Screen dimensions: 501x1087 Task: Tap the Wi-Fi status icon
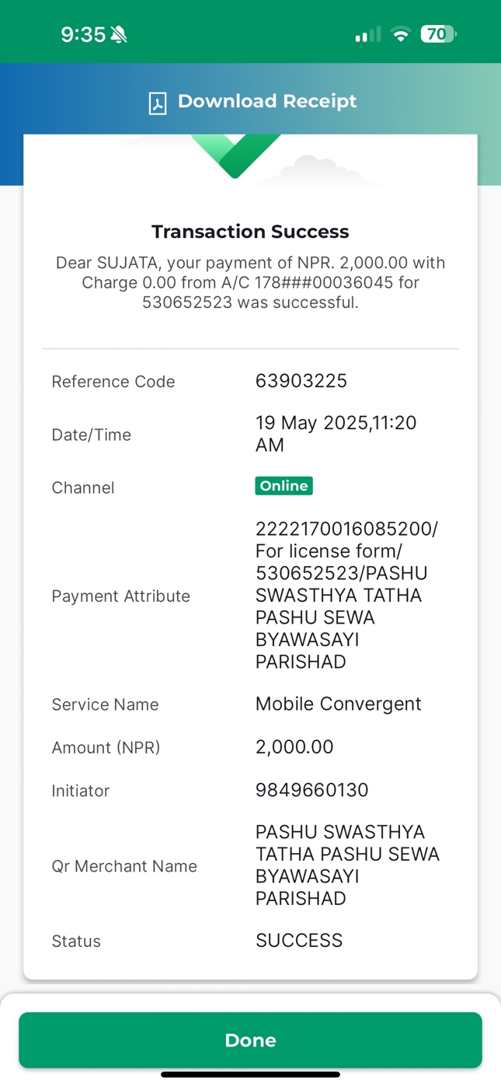pyautogui.click(x=401, y=34)
